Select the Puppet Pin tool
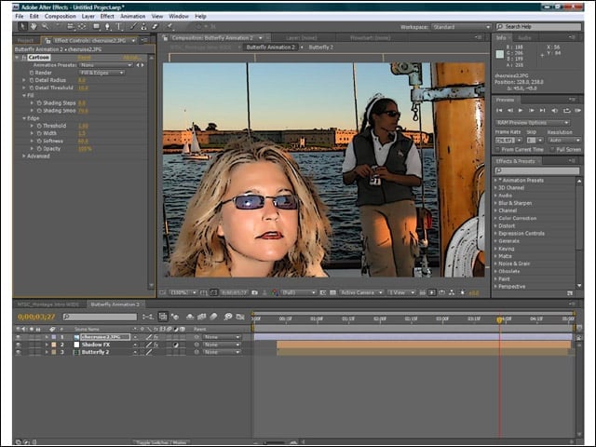The width and height of the screenshot is (596, 447). [x=169, y=26]
